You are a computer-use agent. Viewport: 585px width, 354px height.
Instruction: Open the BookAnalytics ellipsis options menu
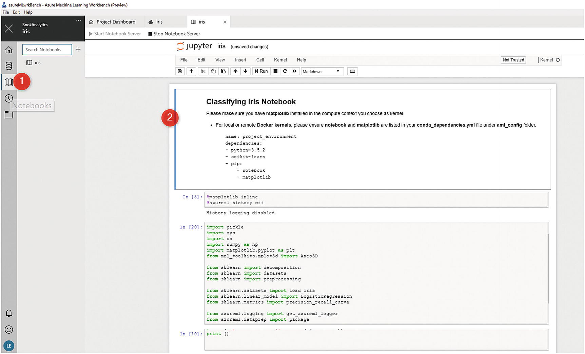[78, 20]
